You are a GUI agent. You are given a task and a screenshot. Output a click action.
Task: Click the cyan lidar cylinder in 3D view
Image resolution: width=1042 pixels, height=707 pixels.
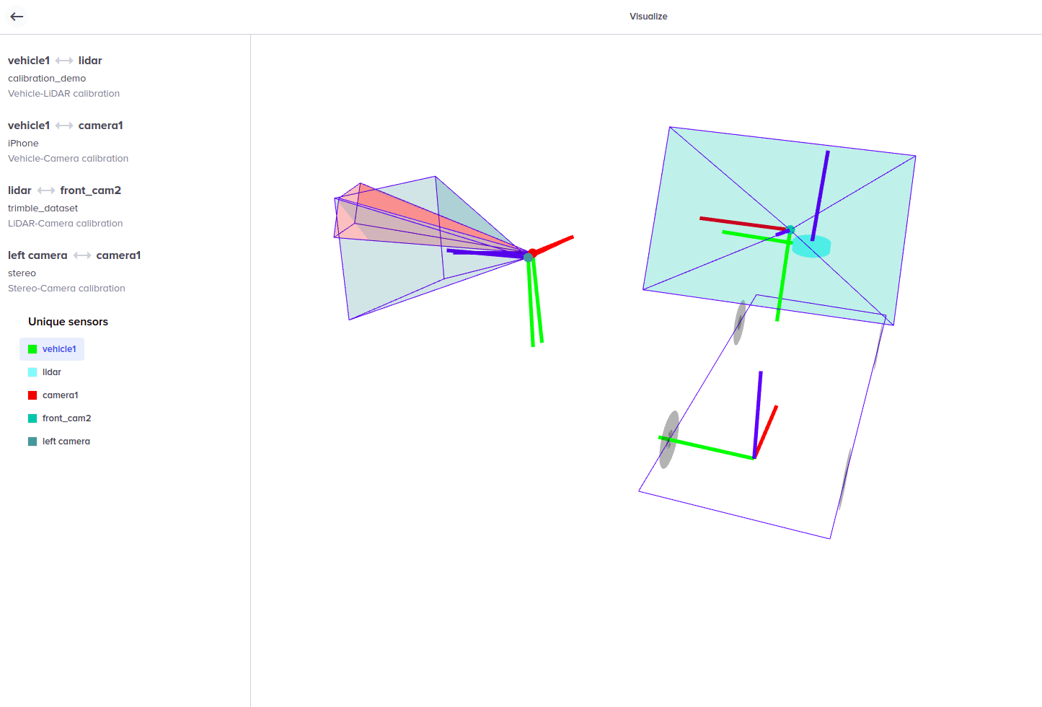813,247
